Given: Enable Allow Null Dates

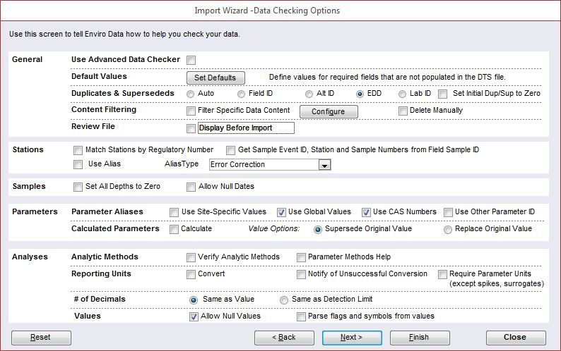Looking at the screenshot, I should pos(191,187).
